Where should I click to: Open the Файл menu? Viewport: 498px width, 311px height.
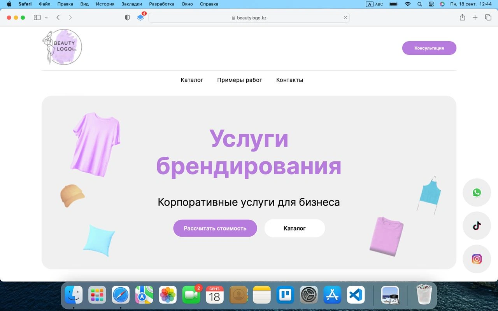(x=44, y=4)
